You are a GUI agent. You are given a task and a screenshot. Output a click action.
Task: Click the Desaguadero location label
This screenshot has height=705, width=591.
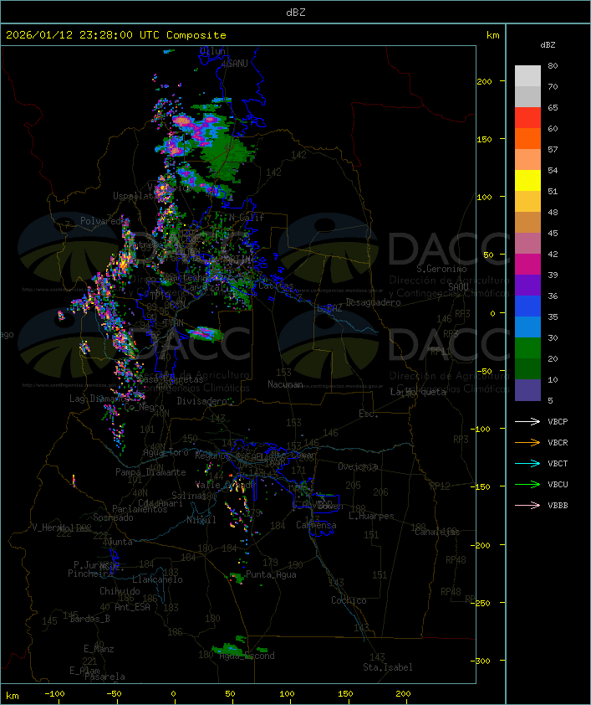point(373,302)
